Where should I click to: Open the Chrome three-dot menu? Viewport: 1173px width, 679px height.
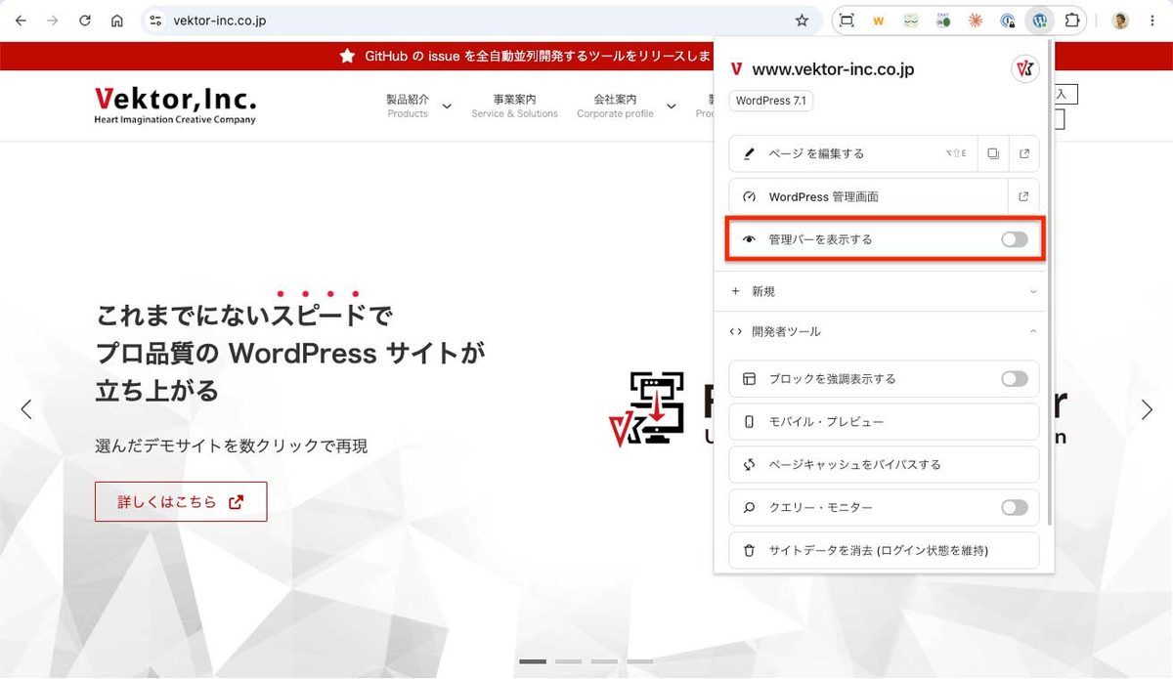pyautogui.click(x=1152, y=21)
